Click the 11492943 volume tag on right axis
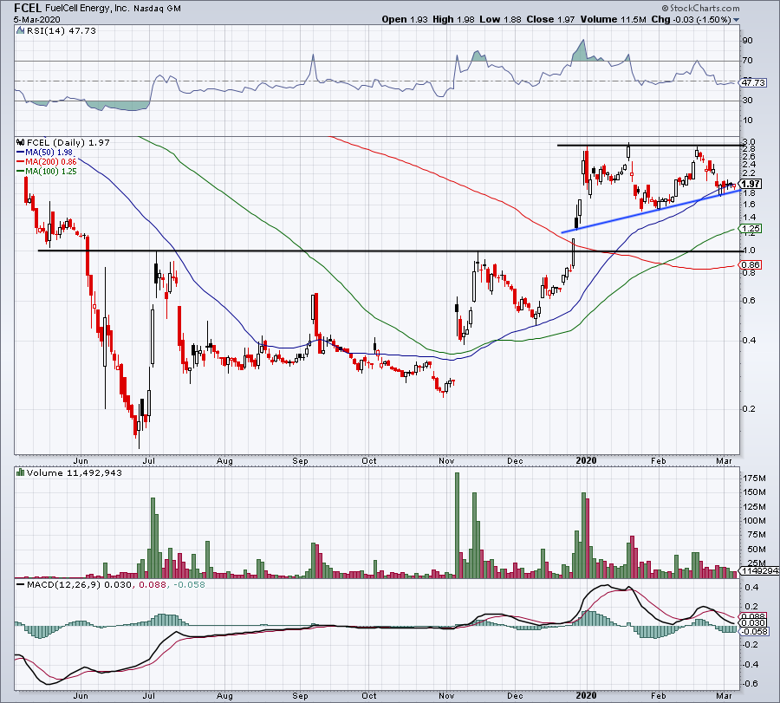 [x=759, y=570]
